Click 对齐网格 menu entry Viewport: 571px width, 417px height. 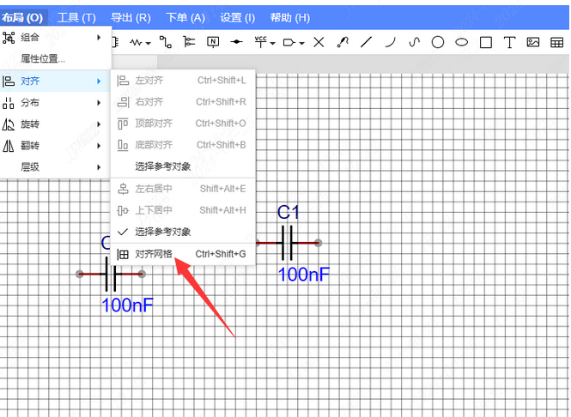154,254
